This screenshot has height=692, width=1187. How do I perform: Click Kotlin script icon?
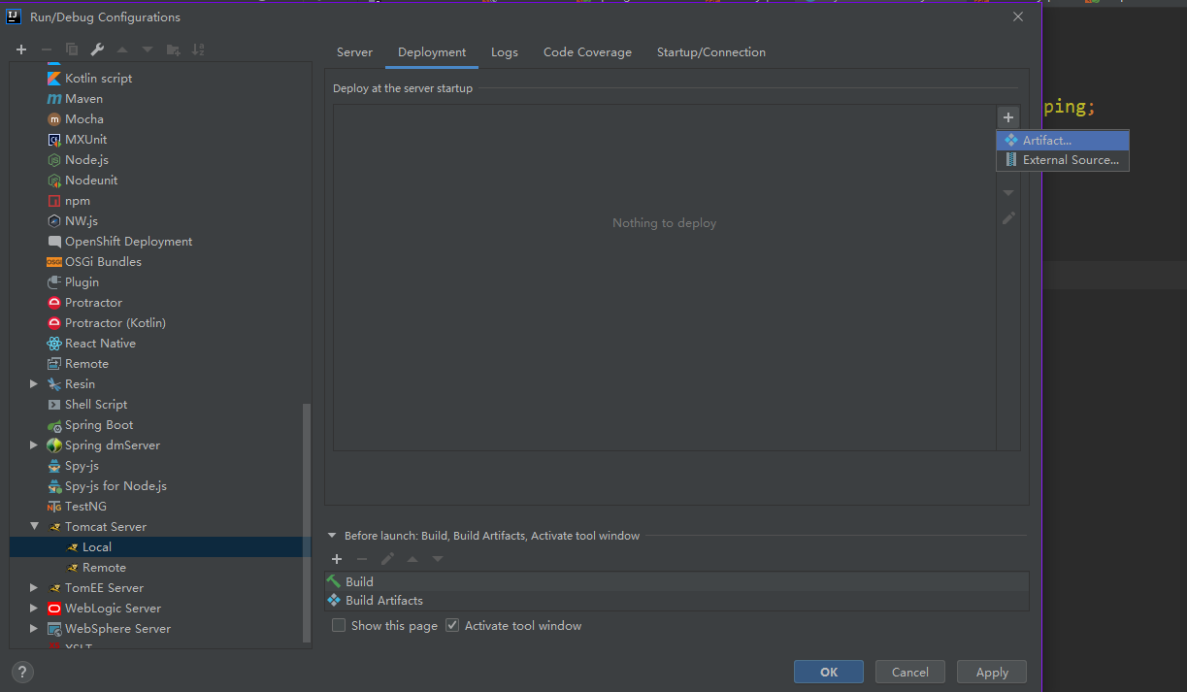point(54,79)
